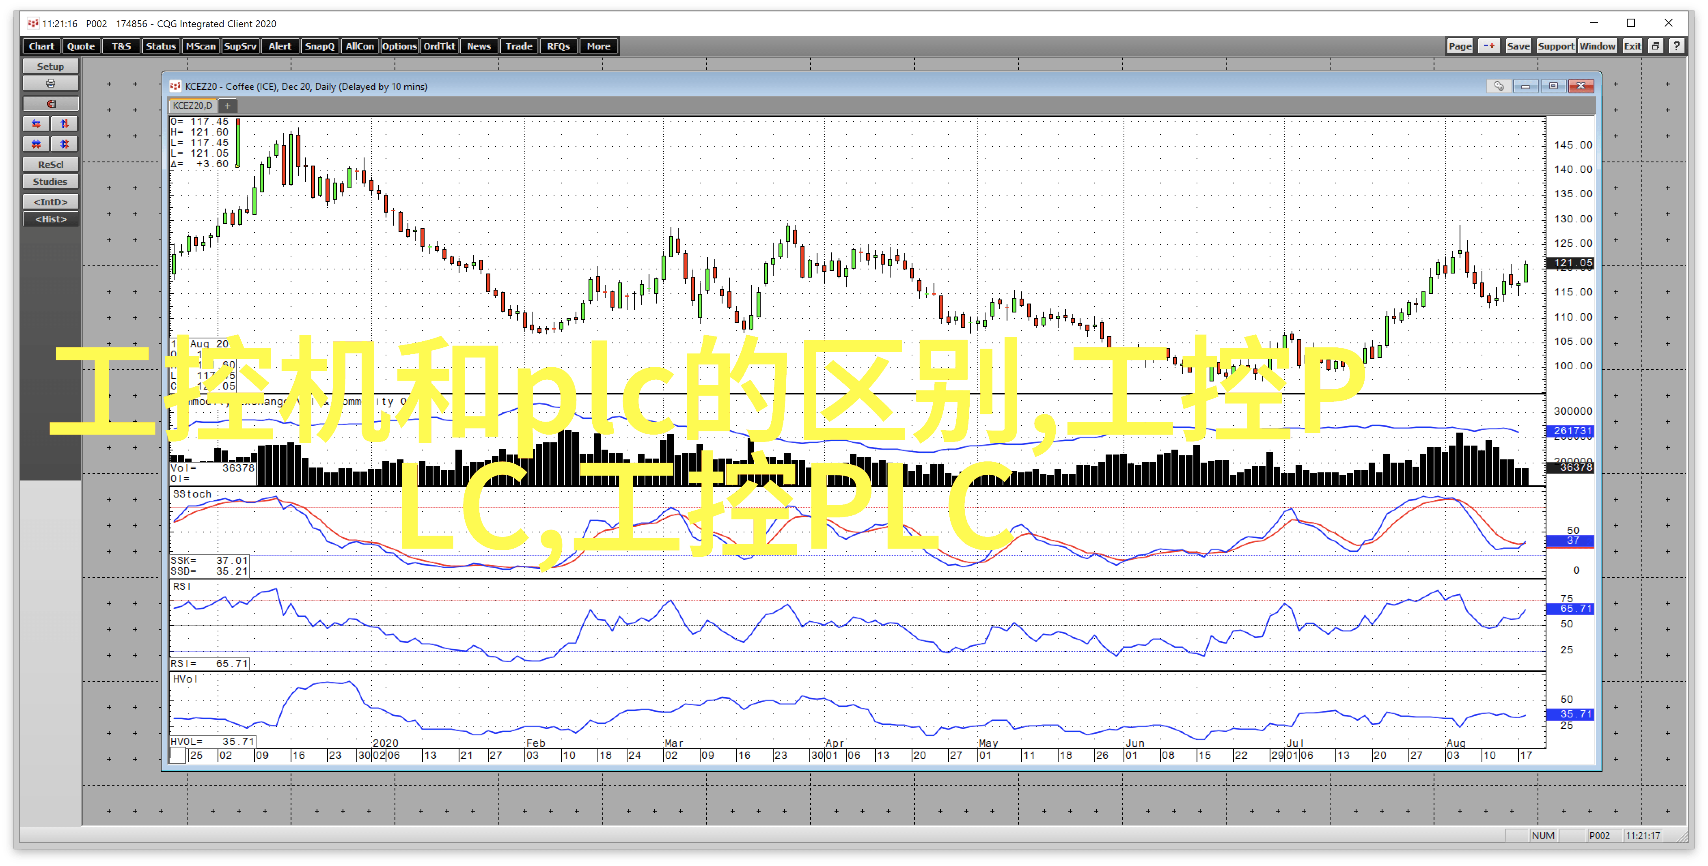Click the Aug month label on timeline
Image resolution: width=1708 pixels, height=866 pixels.
click(x=1456, y=743)
